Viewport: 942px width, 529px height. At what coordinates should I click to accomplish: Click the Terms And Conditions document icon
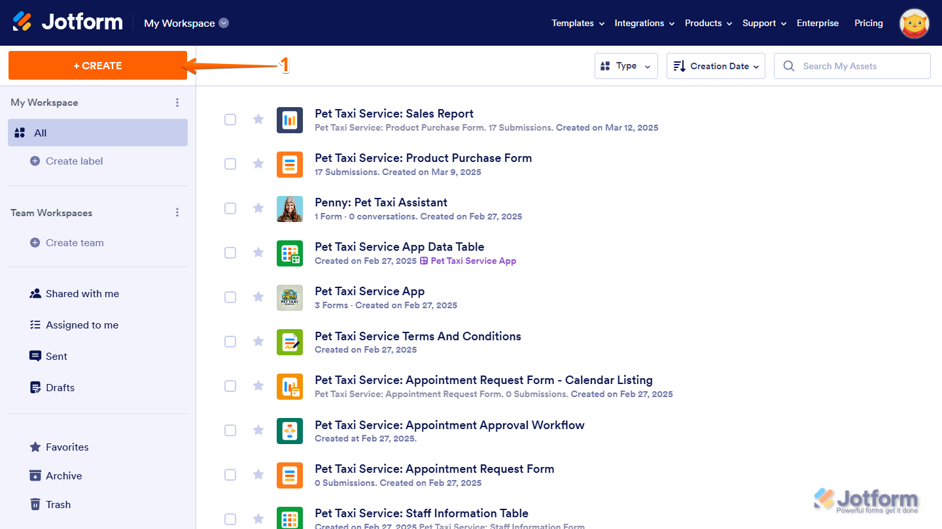[x=290, y=342]
